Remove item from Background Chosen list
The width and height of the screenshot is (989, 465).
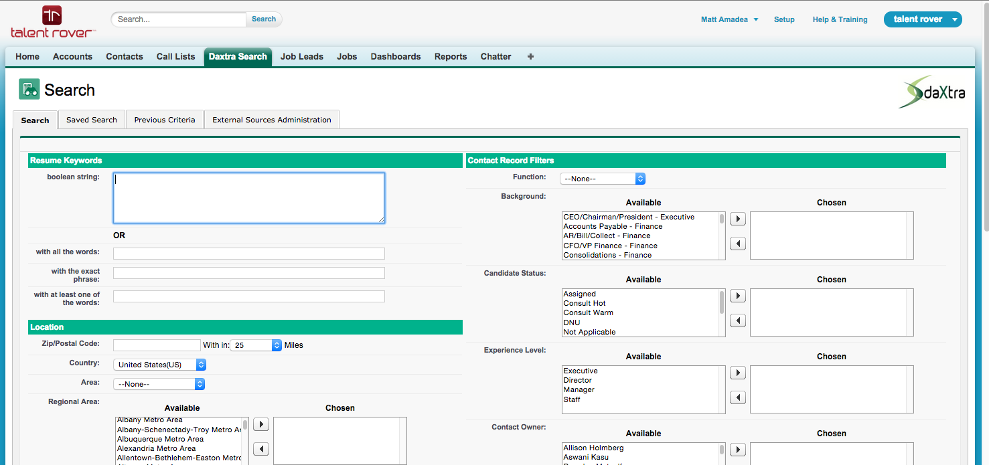coord(737,244)
